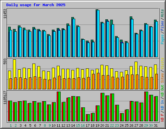Click day label '6' on the axis

click(35, 125)
